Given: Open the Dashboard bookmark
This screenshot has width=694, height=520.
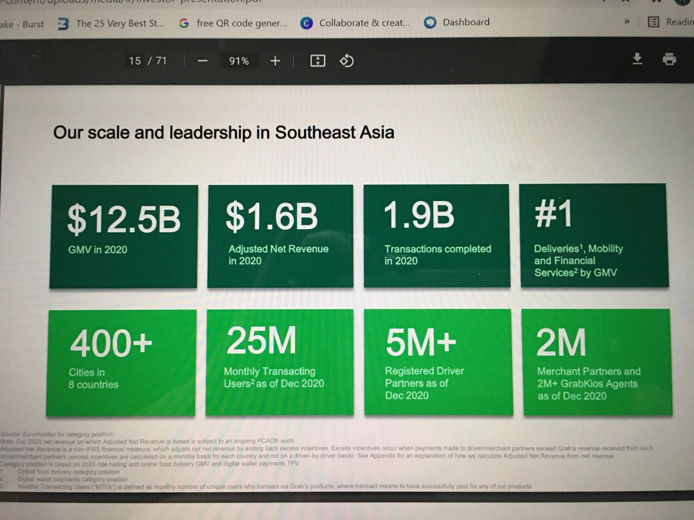Looking at the screenshot, I should (x=457, y=22).
